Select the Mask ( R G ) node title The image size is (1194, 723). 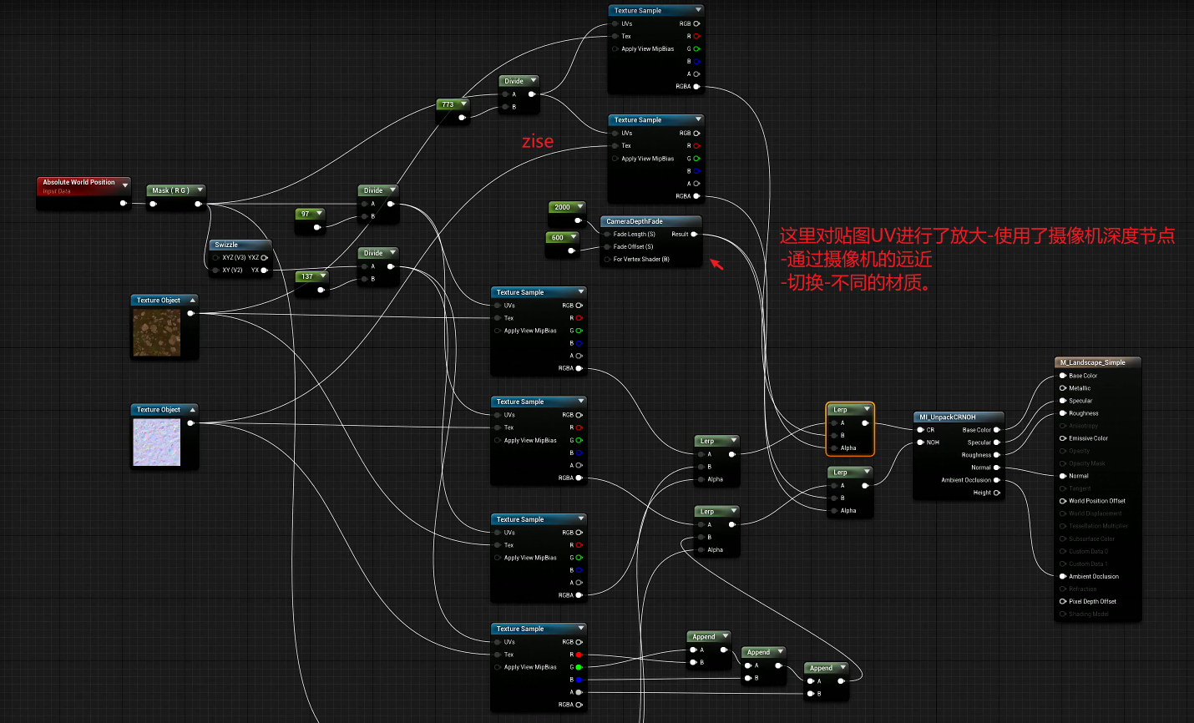[x=170, y=190]
